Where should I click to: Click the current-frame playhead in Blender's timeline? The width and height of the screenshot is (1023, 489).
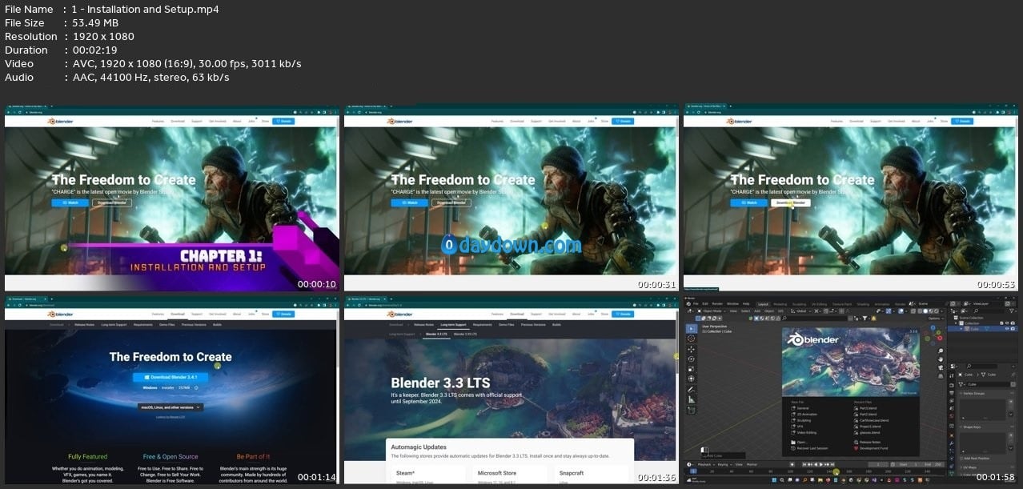coord(693,471)
